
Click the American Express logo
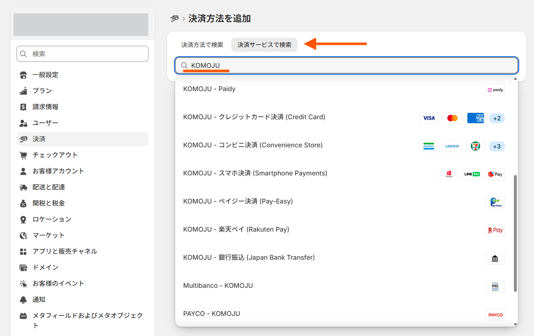pyautogui.click(x=475, y=118)
